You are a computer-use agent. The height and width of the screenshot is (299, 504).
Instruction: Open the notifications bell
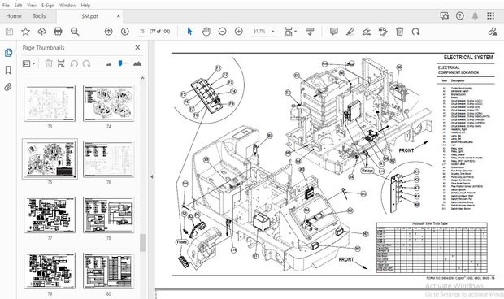click(475, 15)
